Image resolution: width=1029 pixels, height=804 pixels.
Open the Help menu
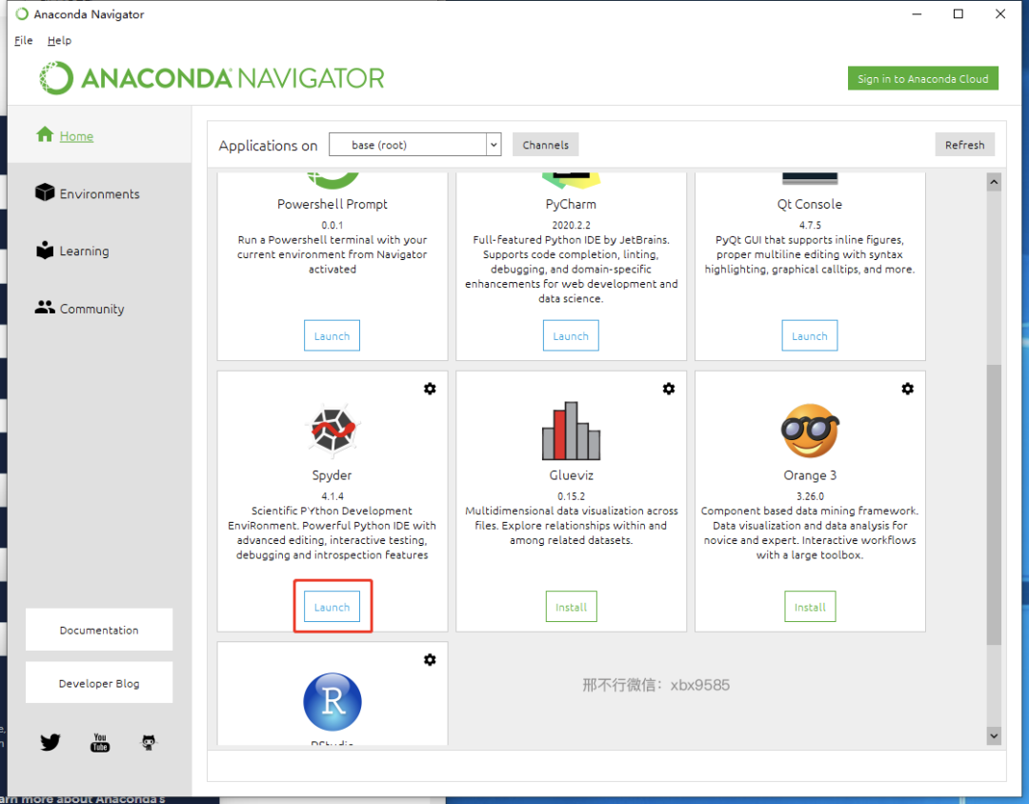59,40
